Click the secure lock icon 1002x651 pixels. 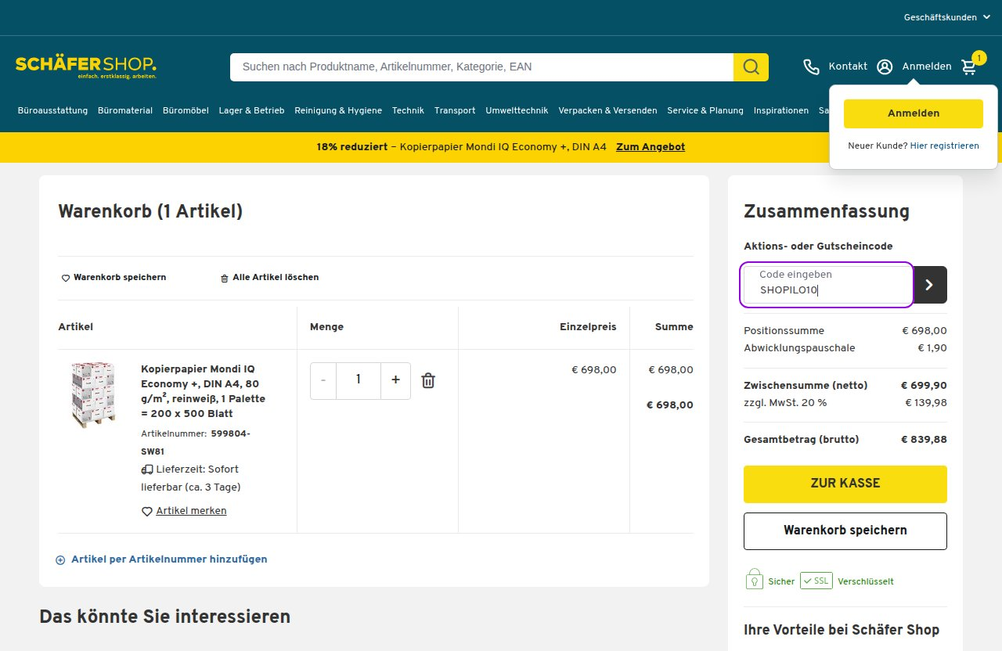coord(754,580)
